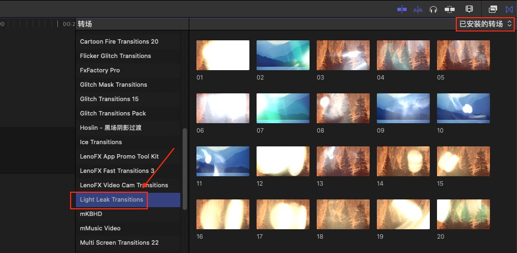Select Ice Transitions category

pos(128,142)
